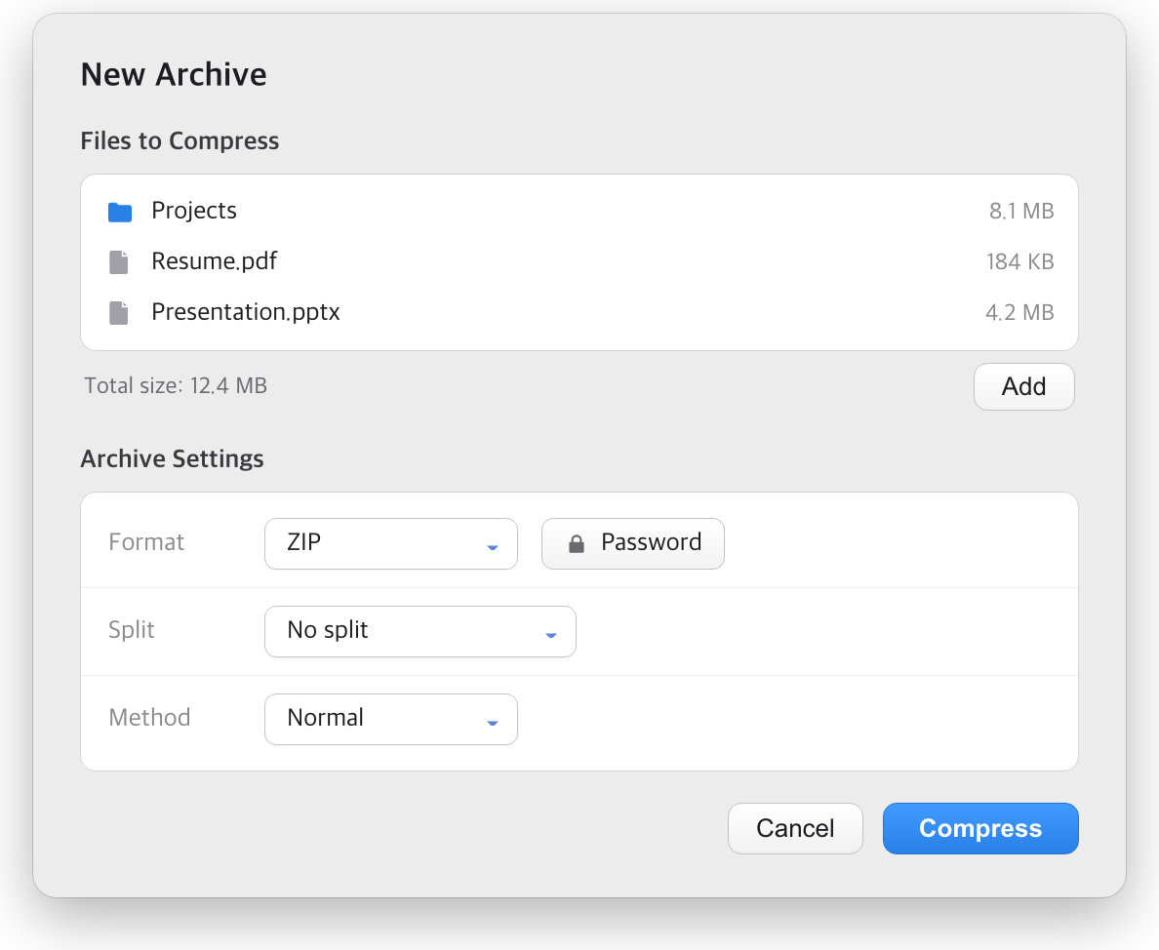Click the Resume.pdf file icon
The image size is (1159, 950).
tap(118, 262)
